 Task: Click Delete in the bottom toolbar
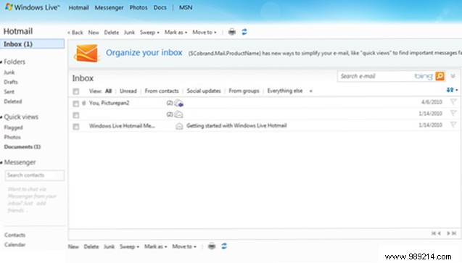(x=91, y=246)
